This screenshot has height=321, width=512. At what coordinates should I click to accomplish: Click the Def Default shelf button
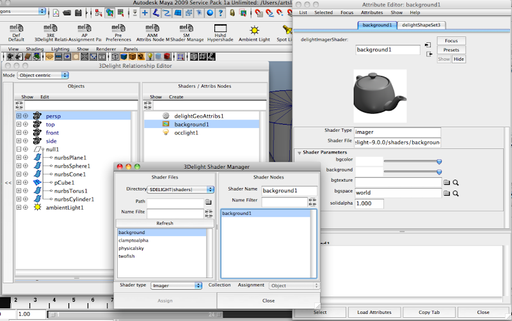click(x=17, y=33)
